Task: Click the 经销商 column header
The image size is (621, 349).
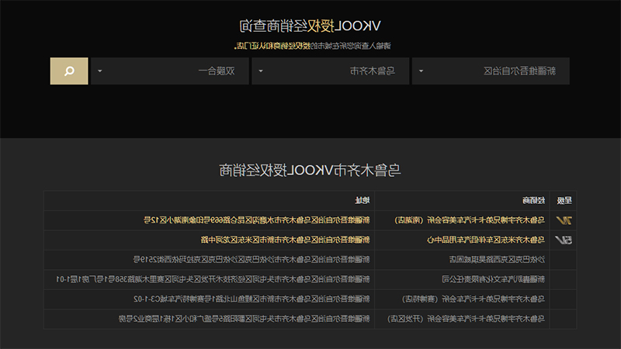Action: tap(533, 201)
